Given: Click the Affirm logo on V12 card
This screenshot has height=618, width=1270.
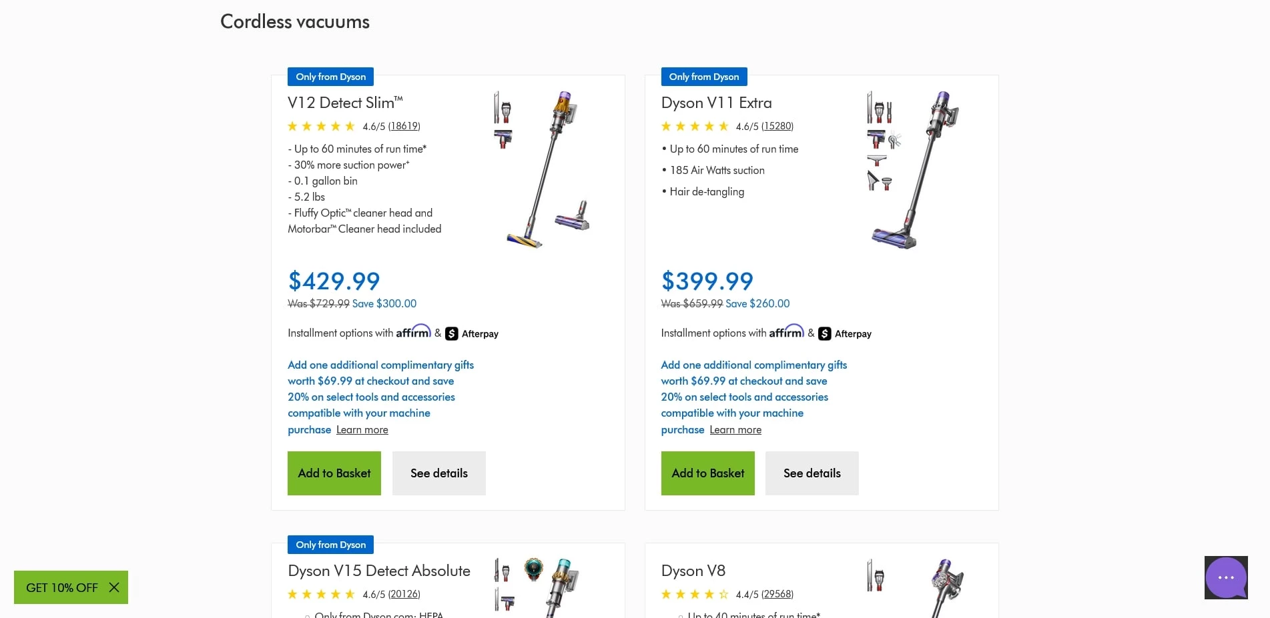Looking at the screenshot, I should 413,332.
